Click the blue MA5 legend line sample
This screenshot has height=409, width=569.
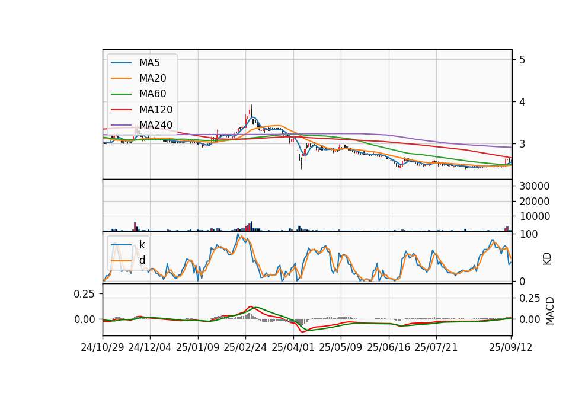tap(121, 63)
